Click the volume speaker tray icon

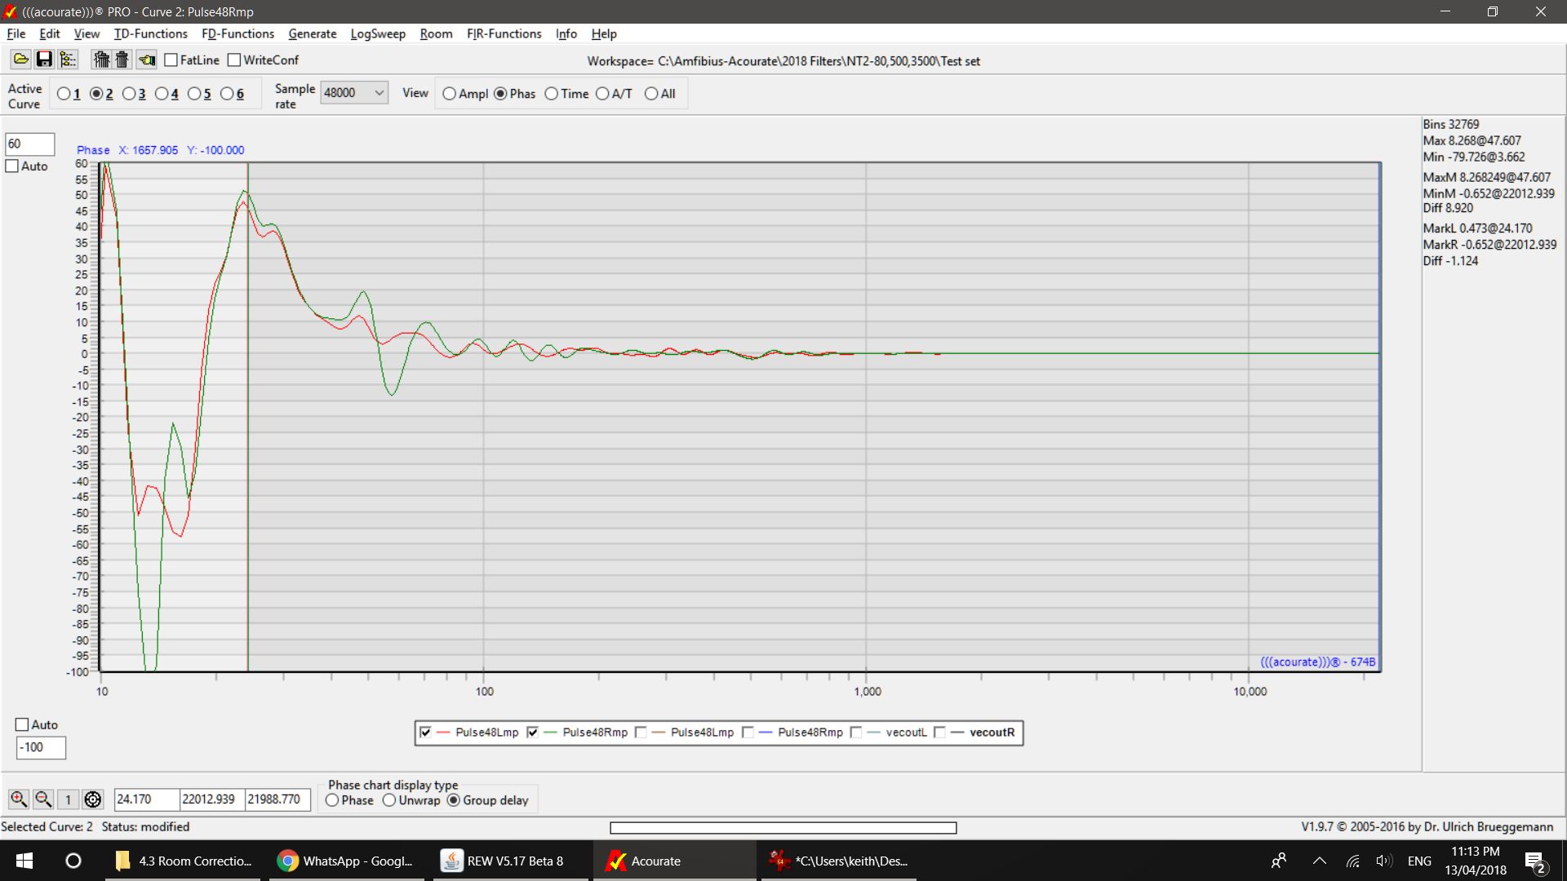pos(1383,861)
